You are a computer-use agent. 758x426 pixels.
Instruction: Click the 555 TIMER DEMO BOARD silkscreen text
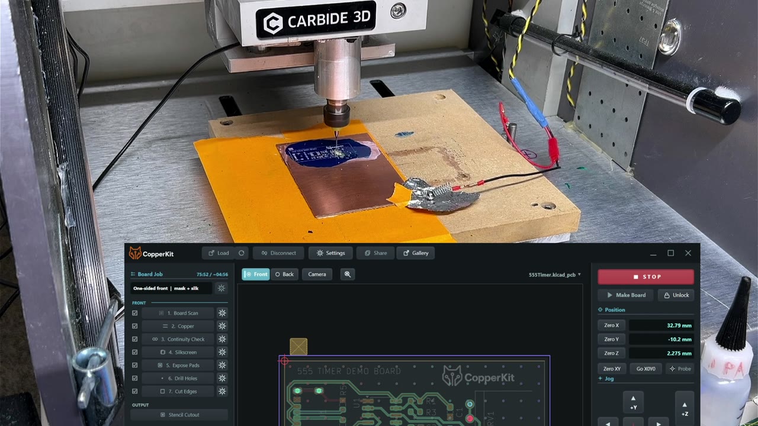click(x=349, y=371)
